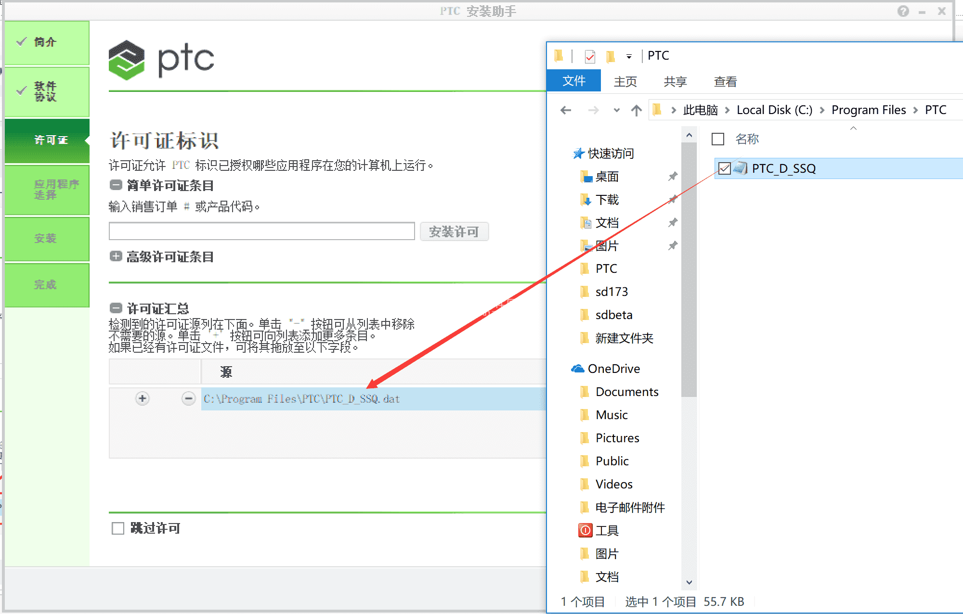
Task: Unpin 下载 from quick access
Action: [673, 200]
